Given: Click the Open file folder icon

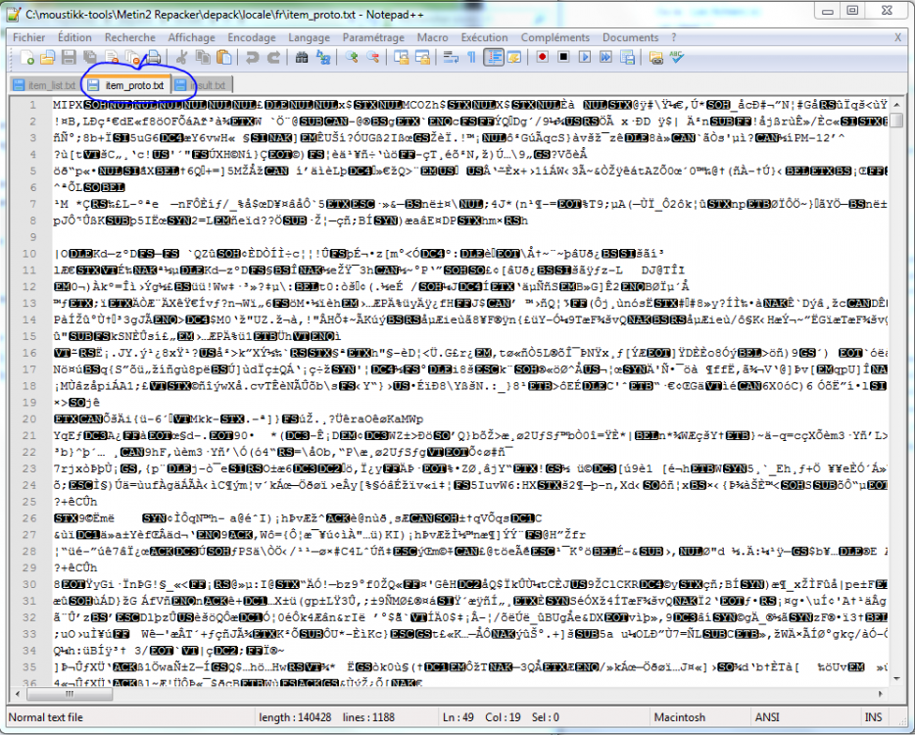Looking at the screenshot, I should click(47, 57).
